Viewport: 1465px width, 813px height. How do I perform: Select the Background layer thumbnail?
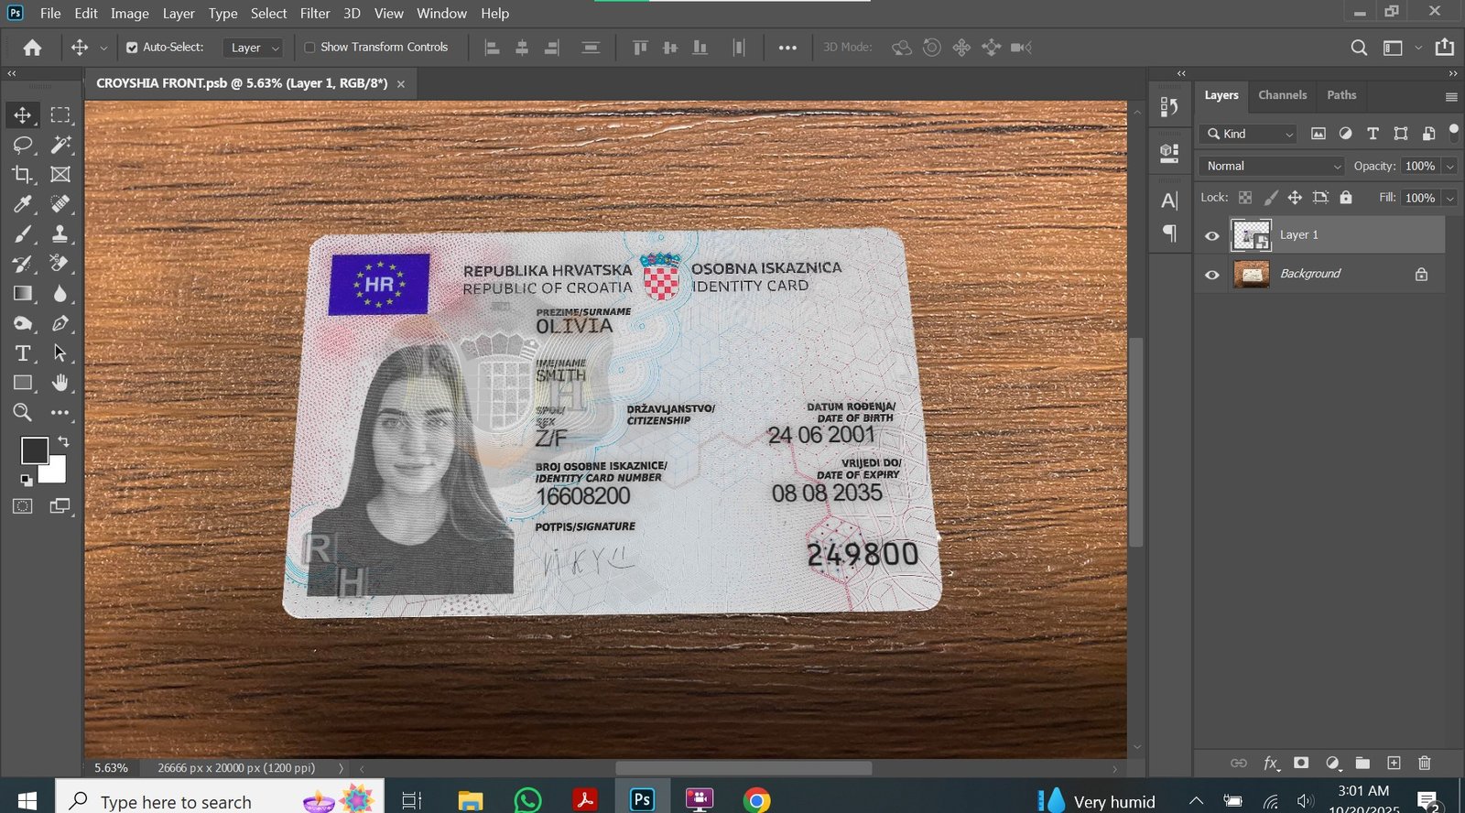[1251, 274]
